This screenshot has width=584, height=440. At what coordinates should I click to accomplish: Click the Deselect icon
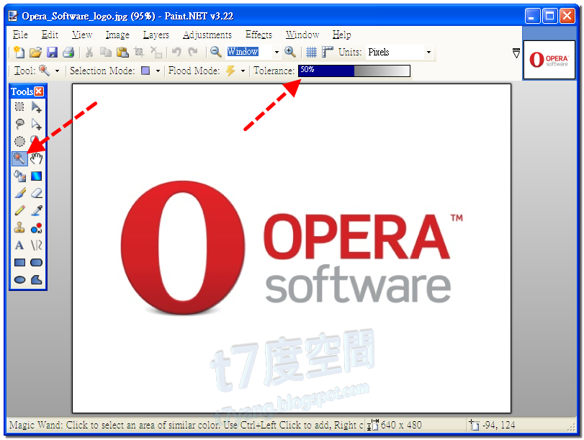click(x=156, y=52)
